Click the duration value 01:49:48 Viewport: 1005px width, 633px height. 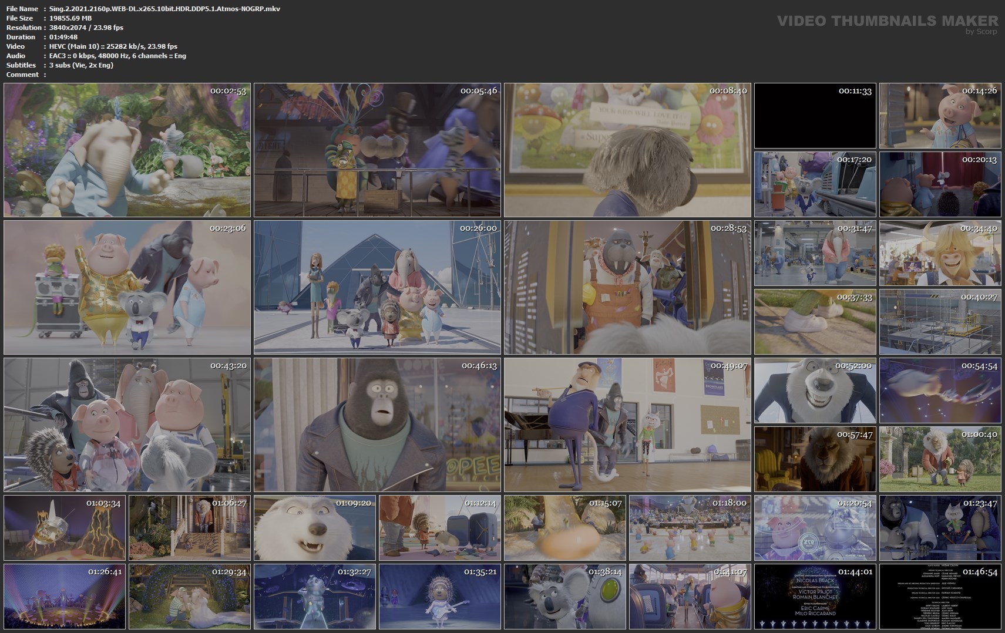(63, 37)
